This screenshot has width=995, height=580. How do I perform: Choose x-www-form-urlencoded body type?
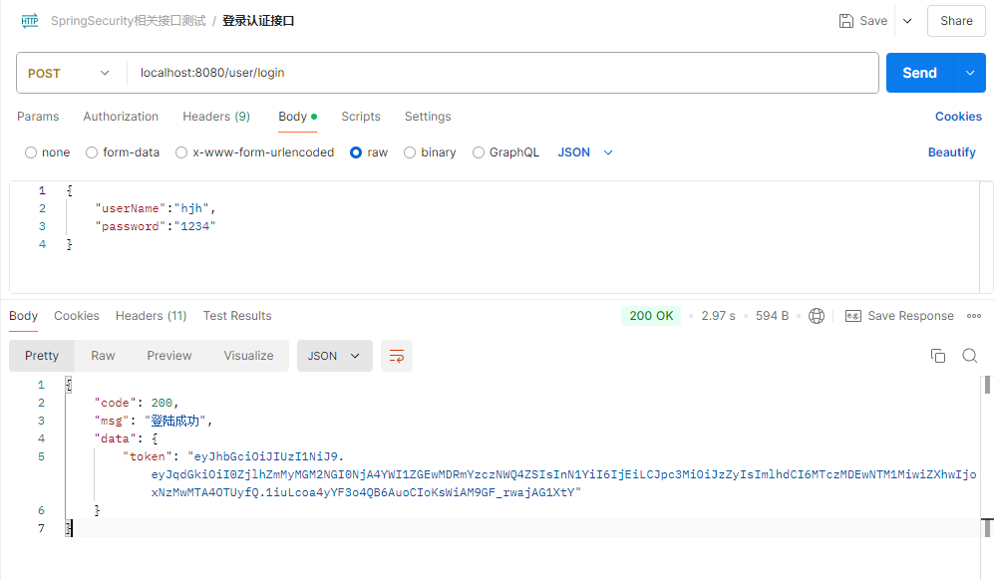(x=181, y=152)
